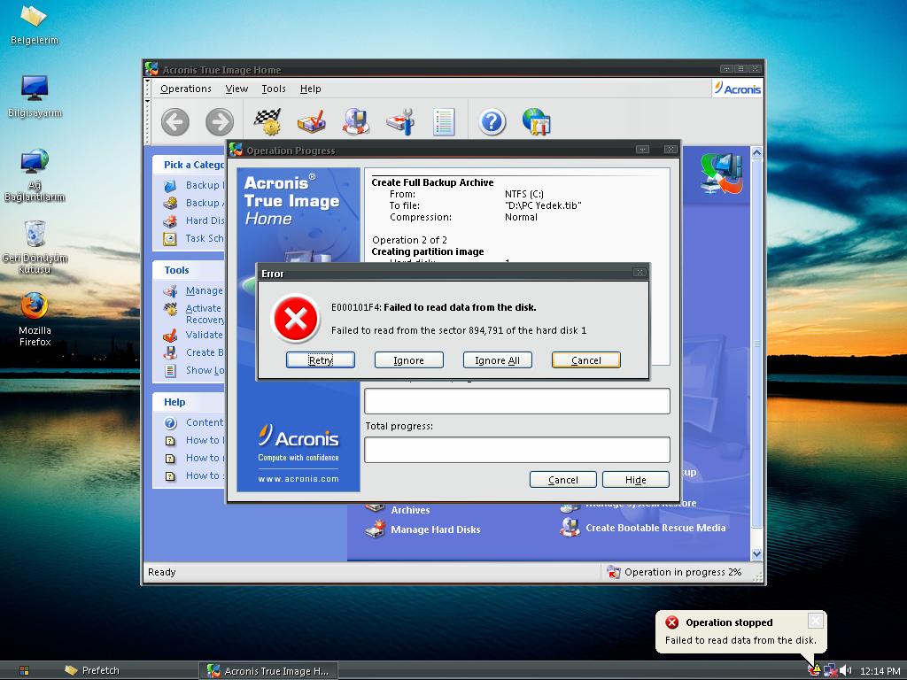Click Acronis True Image taskbar button
The image size is (907, 680).
[268, 671]
